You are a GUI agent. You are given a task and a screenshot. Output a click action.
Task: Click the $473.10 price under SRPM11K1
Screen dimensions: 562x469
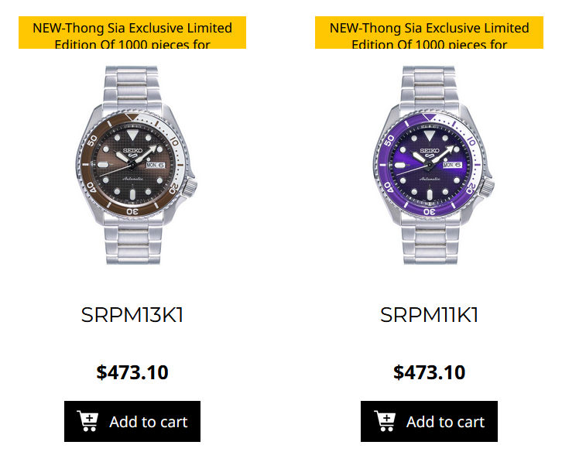429,372
